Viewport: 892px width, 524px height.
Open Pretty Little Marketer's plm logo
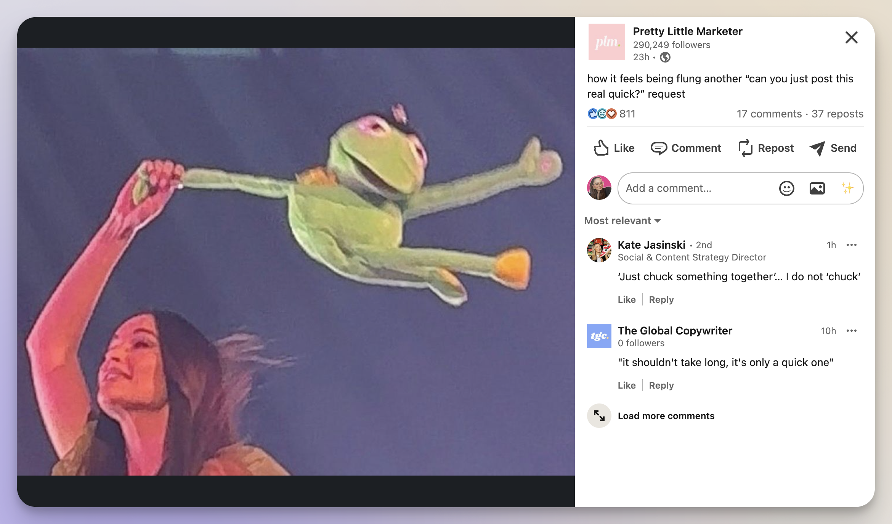coord(606,42)
